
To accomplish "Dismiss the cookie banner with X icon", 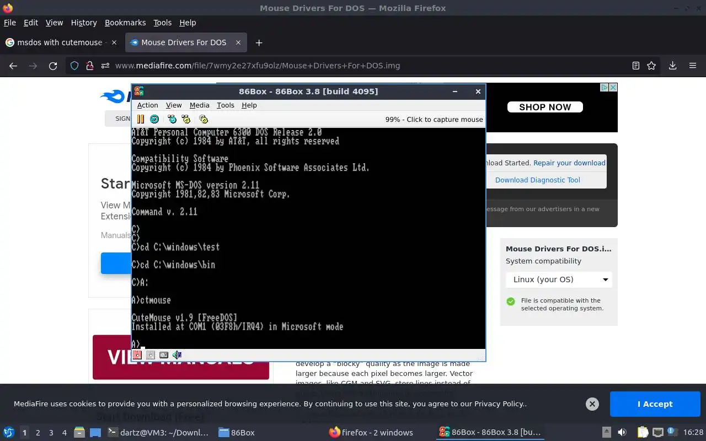I will 592,404.
